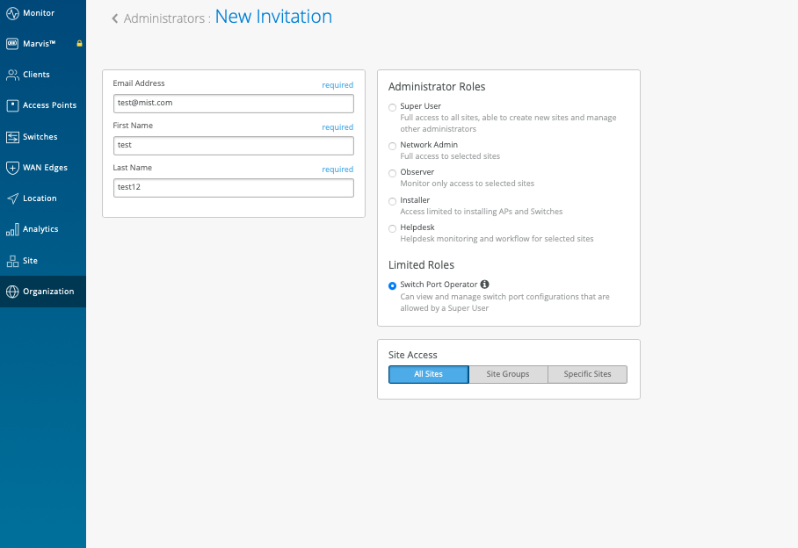This screenshot has height=548, width=798.
Task: Click the Site hierarchy icon
Action: [x=12, y=261]
